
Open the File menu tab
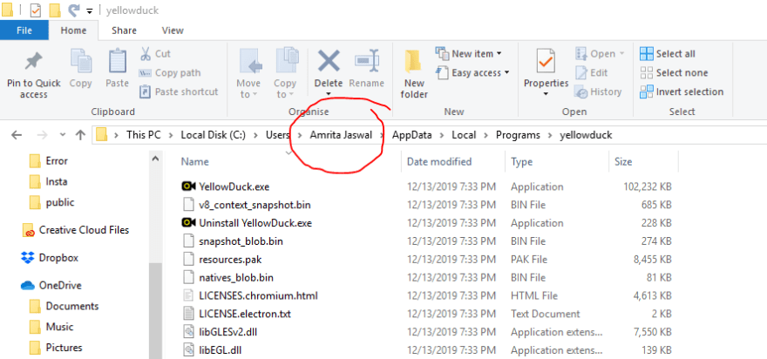(x=24, y=30)
